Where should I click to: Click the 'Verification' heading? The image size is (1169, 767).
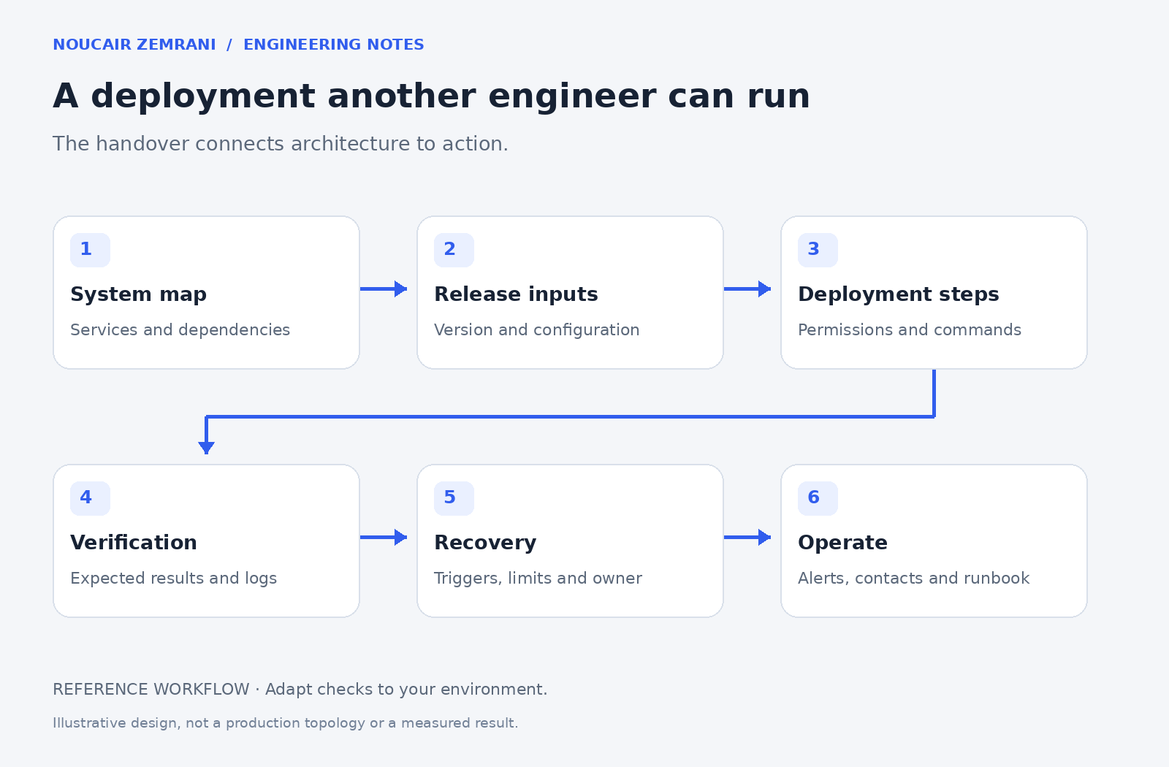134,543
